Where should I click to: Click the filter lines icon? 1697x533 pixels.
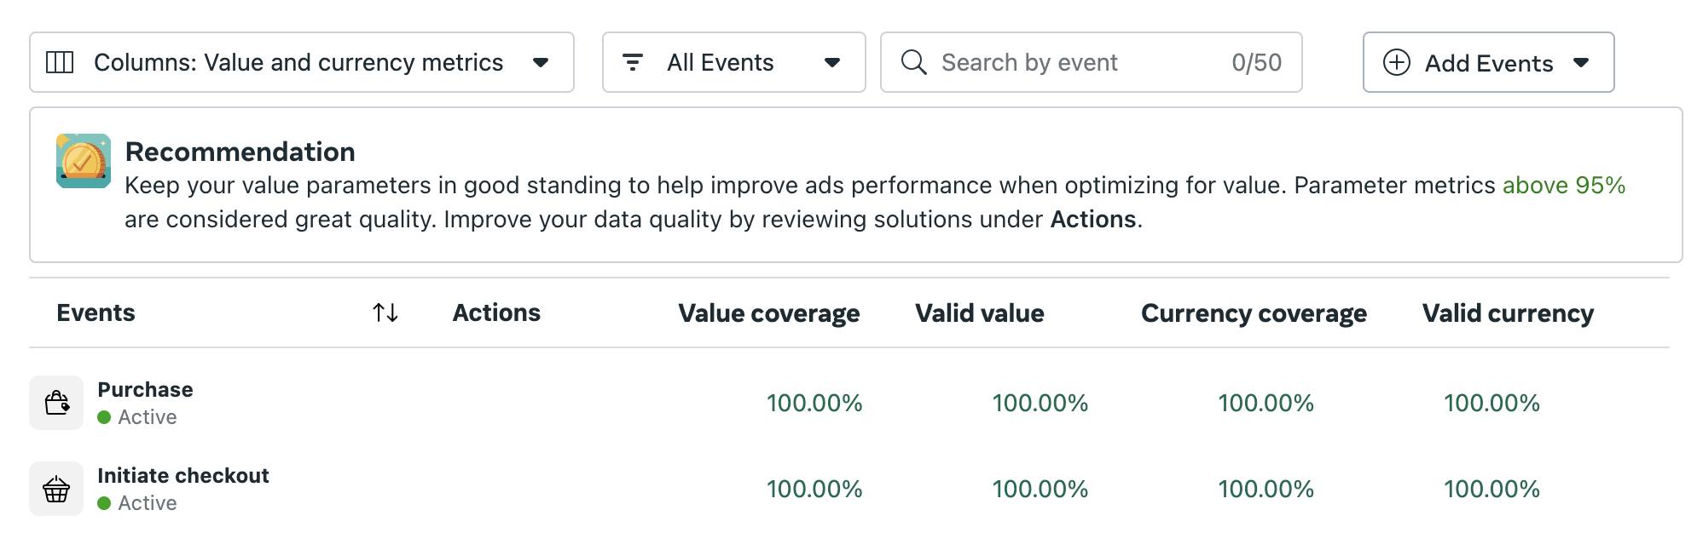[x=633, y=62]
